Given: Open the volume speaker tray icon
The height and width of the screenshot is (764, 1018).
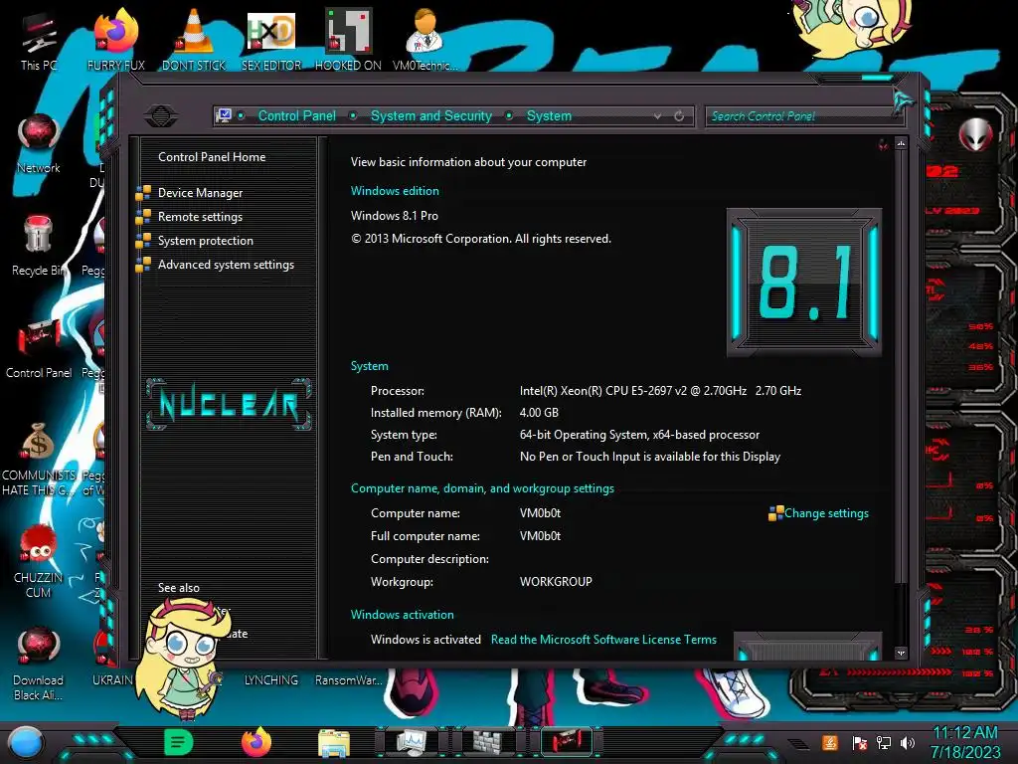Looking at the screenshot, I should [x=908, y=742].
